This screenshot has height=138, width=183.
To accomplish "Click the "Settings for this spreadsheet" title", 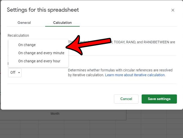I will pos(43,10).
